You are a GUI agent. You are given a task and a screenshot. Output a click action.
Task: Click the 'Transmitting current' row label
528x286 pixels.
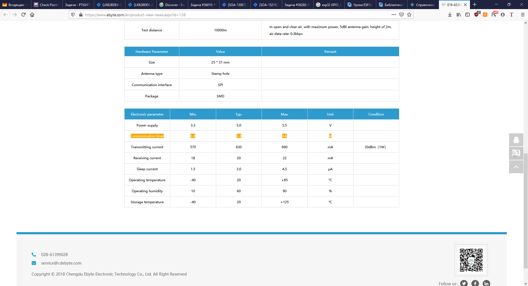(147, 147)
